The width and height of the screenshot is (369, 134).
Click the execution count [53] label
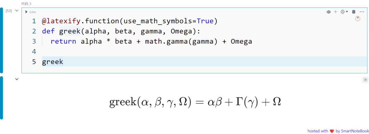click(x=9, y=11)
